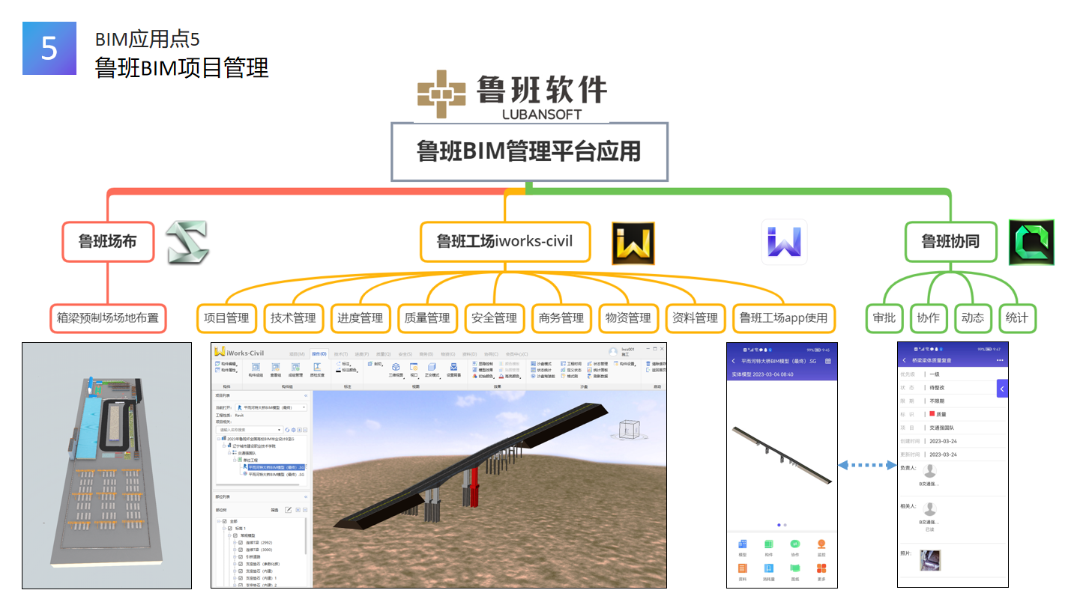Screen dimensions: 1083x605
Task: Open the gear settings beside project search
Action: [293, 430]
